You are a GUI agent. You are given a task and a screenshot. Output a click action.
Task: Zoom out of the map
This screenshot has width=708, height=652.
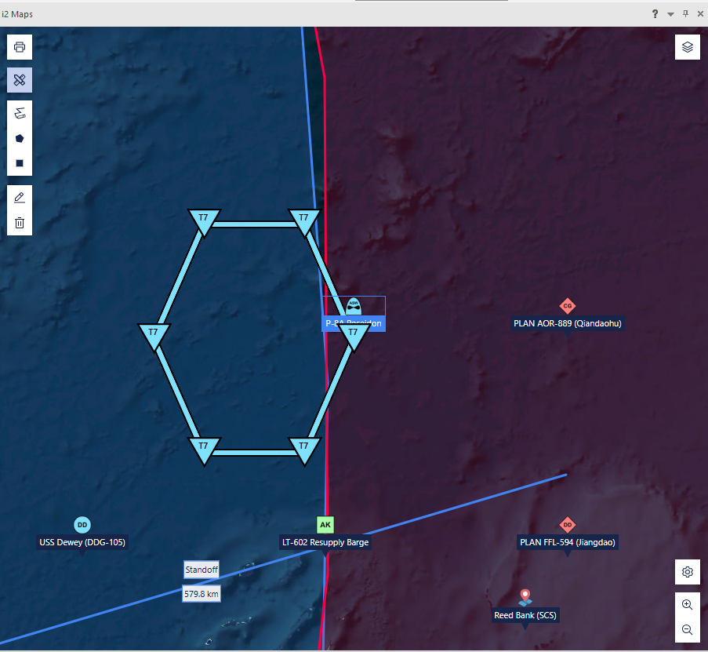(688, 629)
